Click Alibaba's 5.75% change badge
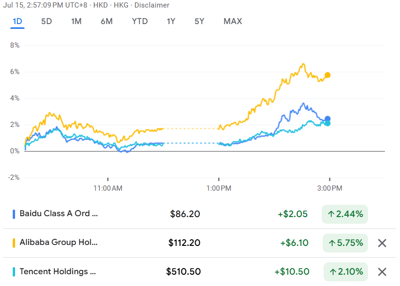Image resolution: width=400 pixels, height=286 pixels. 345,243
